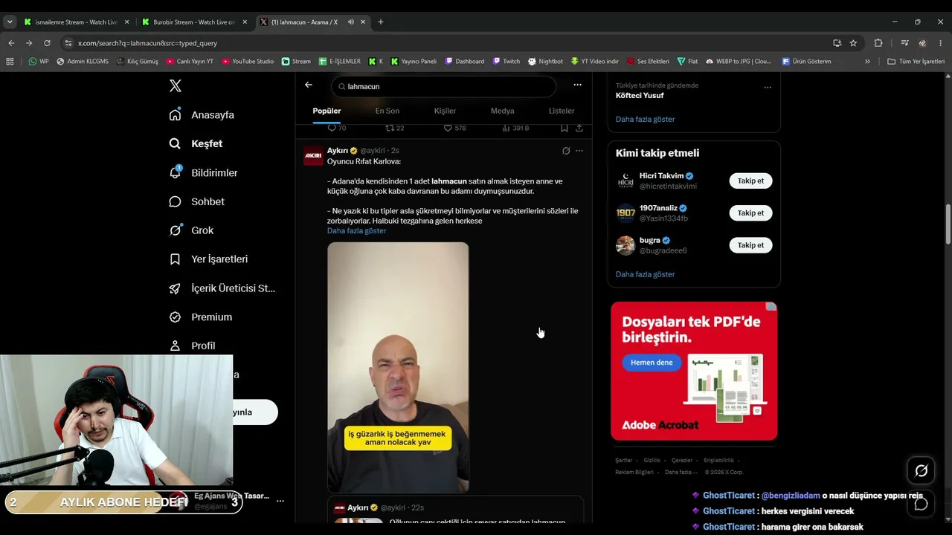Open Tüm Yer İşaretleri folder
Image resolution: width=952 pixels, height=535 pixels.
tap(916, 62)
